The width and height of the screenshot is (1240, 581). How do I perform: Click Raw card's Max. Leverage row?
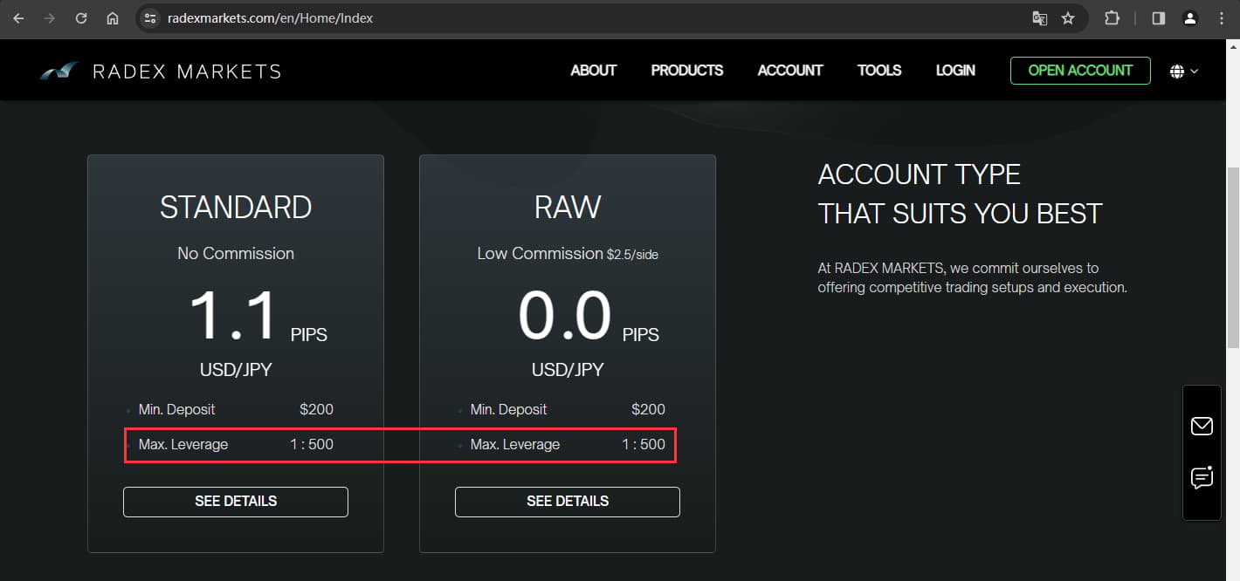pyautogui.click(x=568, y=444)
